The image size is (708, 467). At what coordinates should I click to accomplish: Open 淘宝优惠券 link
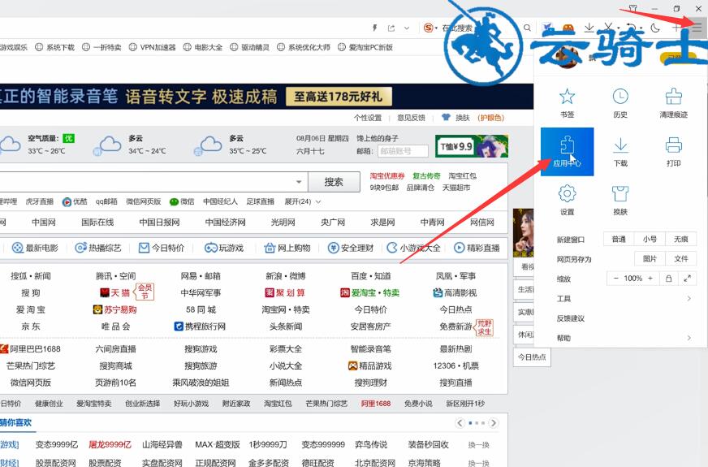point(387,175)
